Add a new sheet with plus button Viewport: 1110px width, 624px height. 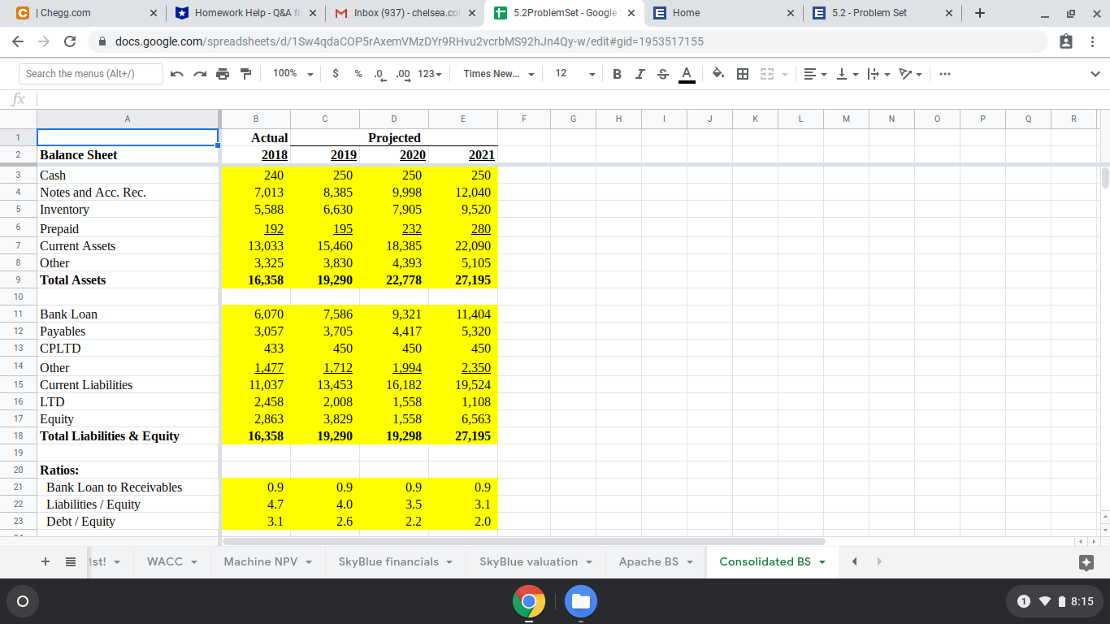coord(46,561)
